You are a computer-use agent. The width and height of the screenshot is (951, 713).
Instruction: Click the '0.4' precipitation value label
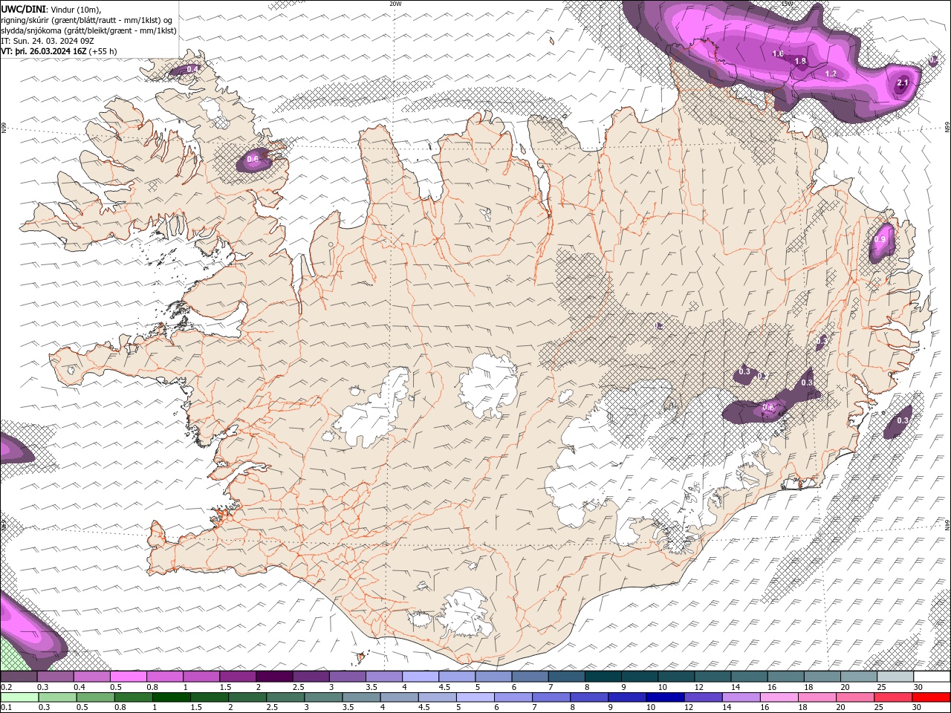(x=192, y=69)
